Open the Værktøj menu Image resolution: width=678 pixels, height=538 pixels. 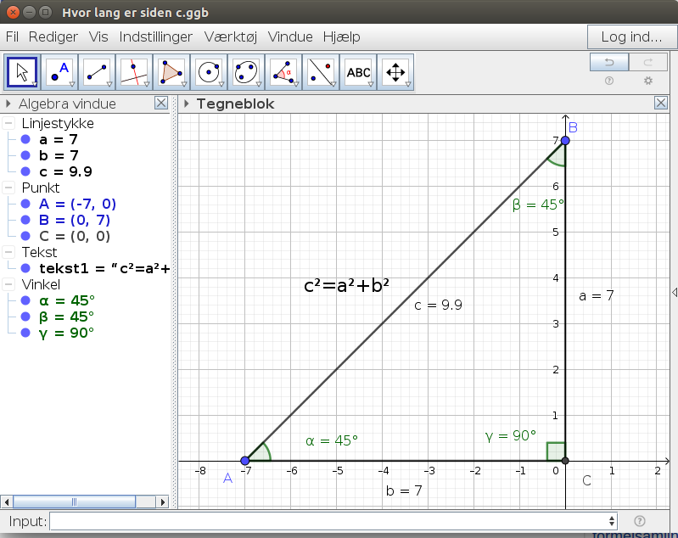[x=231, y=36]
